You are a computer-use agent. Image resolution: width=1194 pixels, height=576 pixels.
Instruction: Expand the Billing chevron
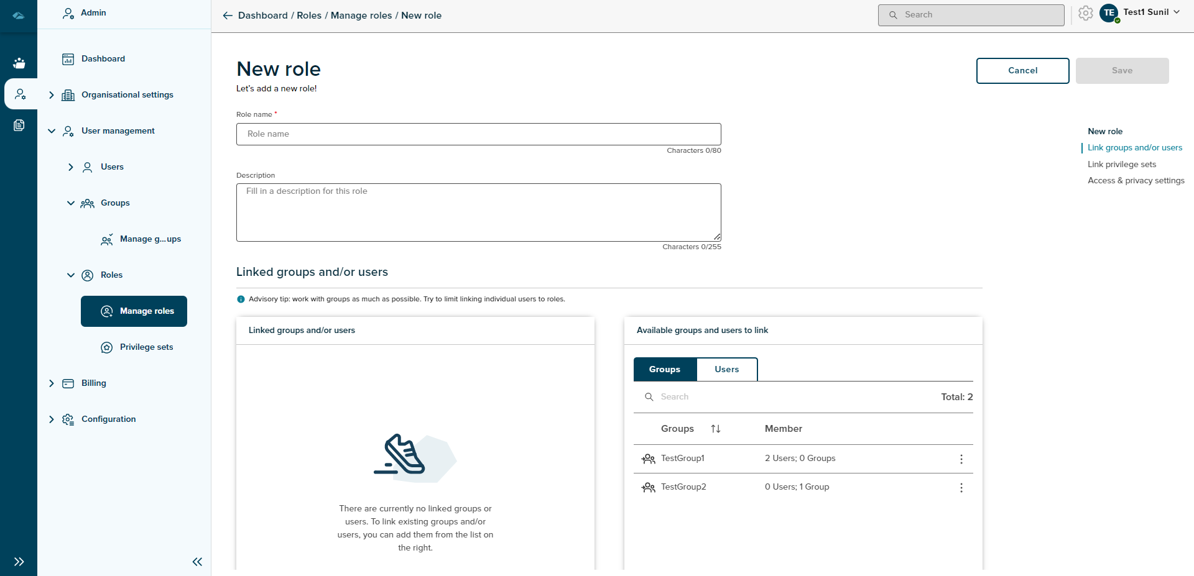(52, 383)
